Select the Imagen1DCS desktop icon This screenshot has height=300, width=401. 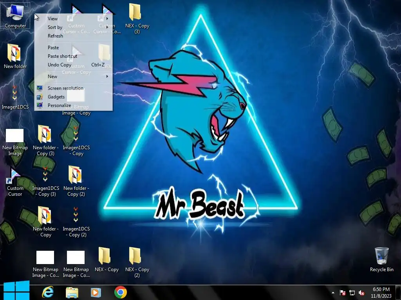(15, 97)
